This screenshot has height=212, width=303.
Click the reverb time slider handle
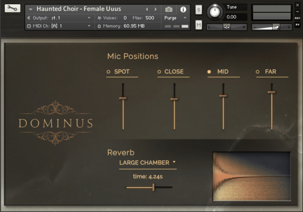(154, 187)
